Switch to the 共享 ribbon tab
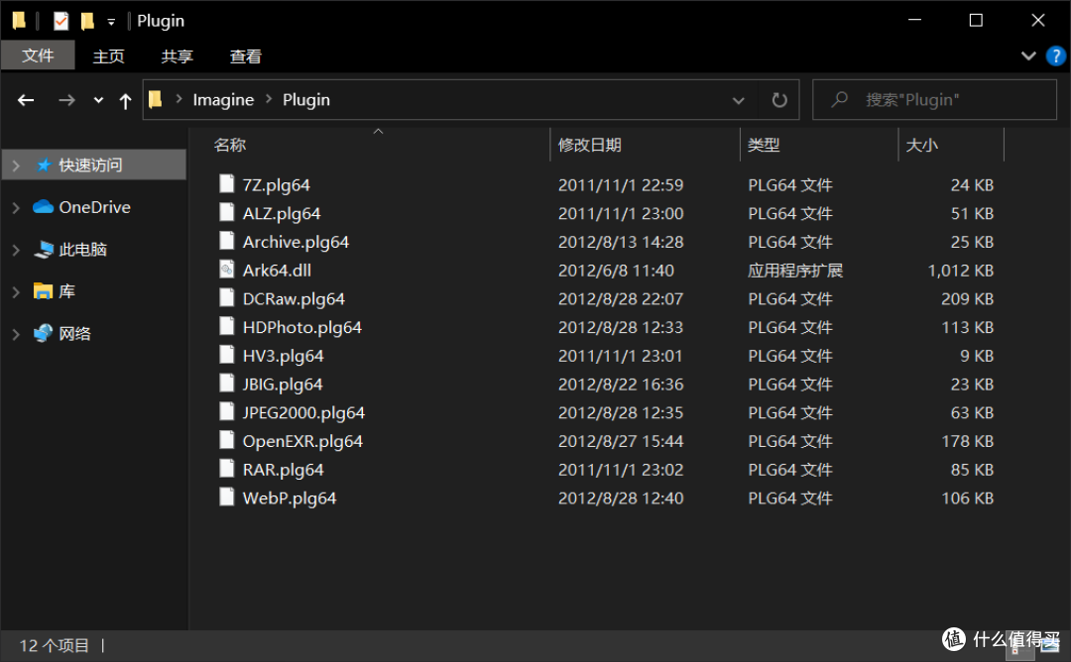 pyautogui.click(x=177, y=55)
